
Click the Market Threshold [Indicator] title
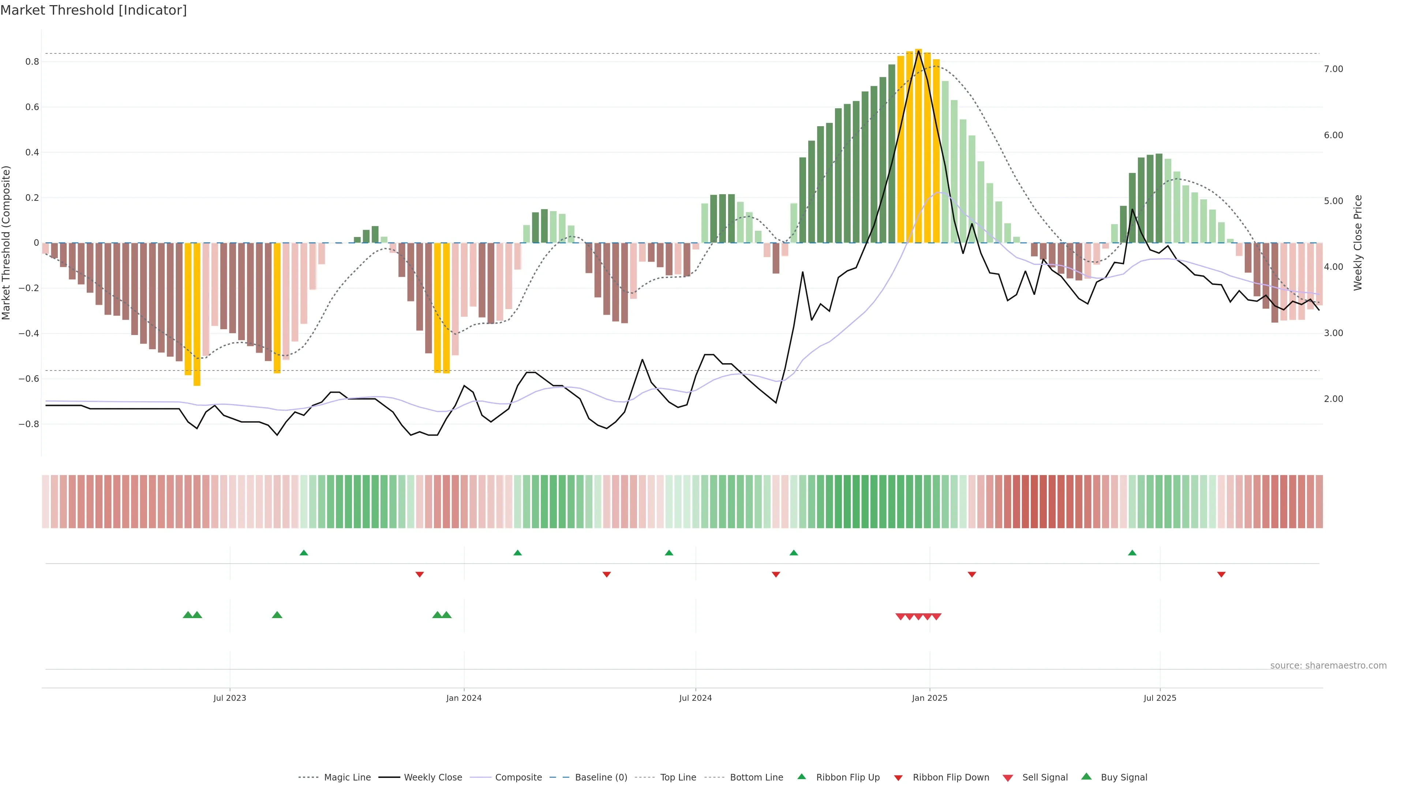93,10
